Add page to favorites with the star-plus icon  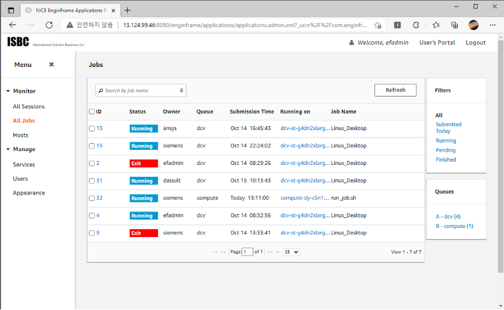coord(378,25)
